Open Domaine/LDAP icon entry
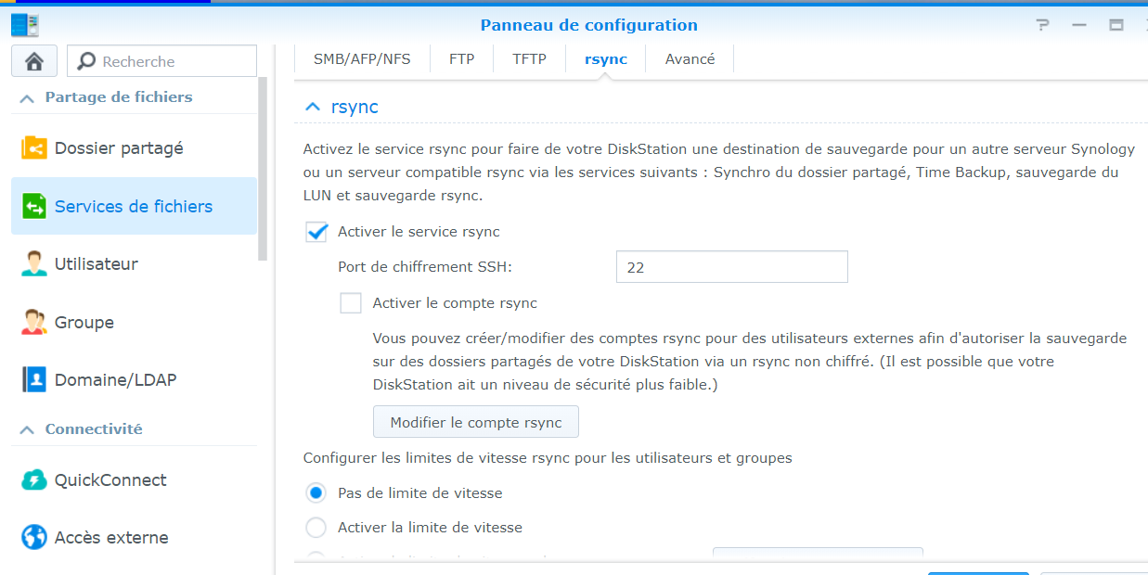 pos(34,379)
